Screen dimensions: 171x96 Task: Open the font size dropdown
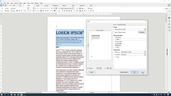(x=34, y=8)
